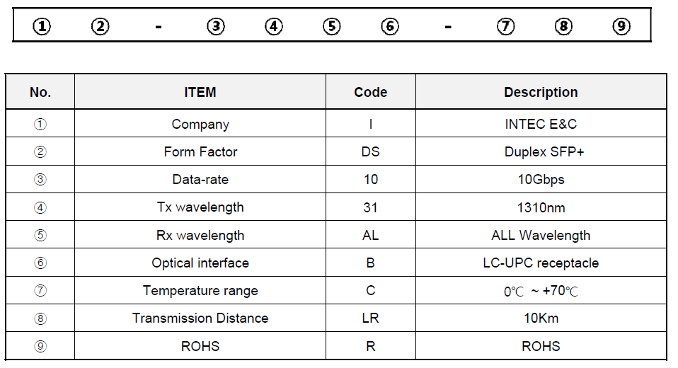Select the LR code cell
The width and height of the screenshot is (678, 368).
[x=371, y=318]
